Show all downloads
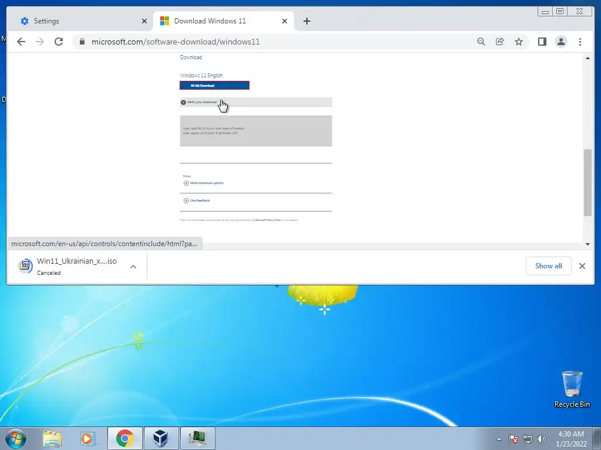This screenshot has height=450, width=601. click(549, 266)
